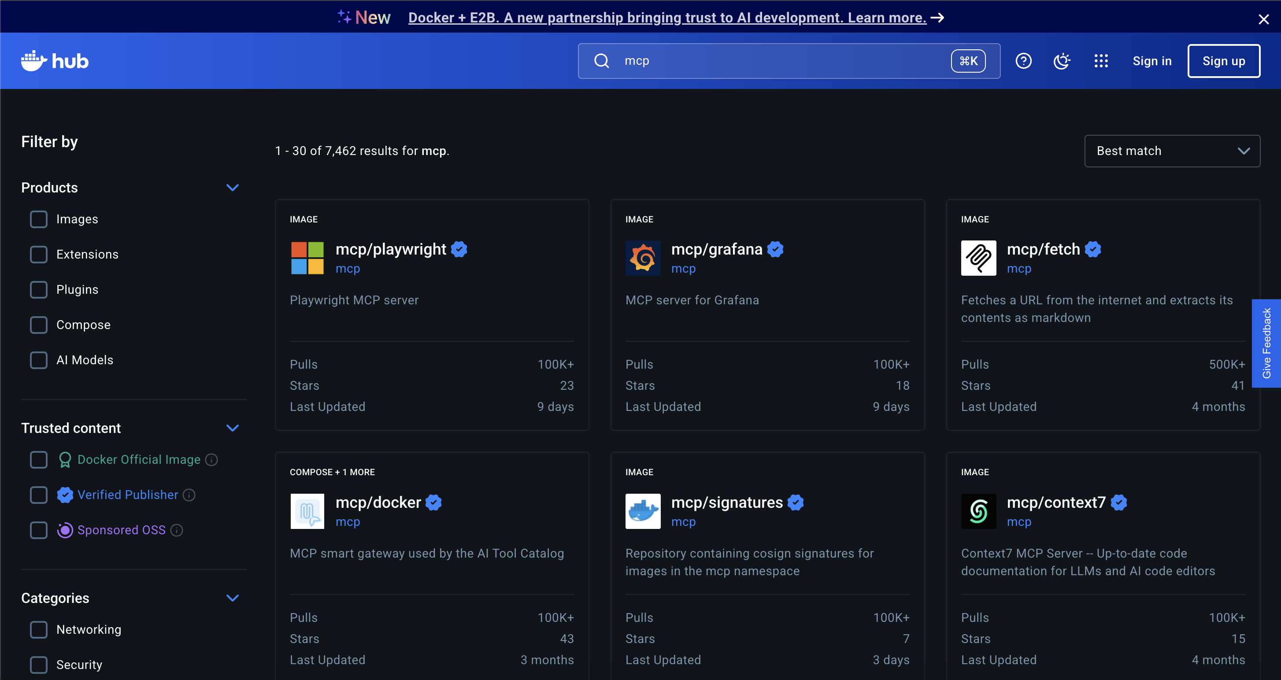Enable the Networking category filter
This screenshot has height=680, width=1281.
[x=38, y=629]
